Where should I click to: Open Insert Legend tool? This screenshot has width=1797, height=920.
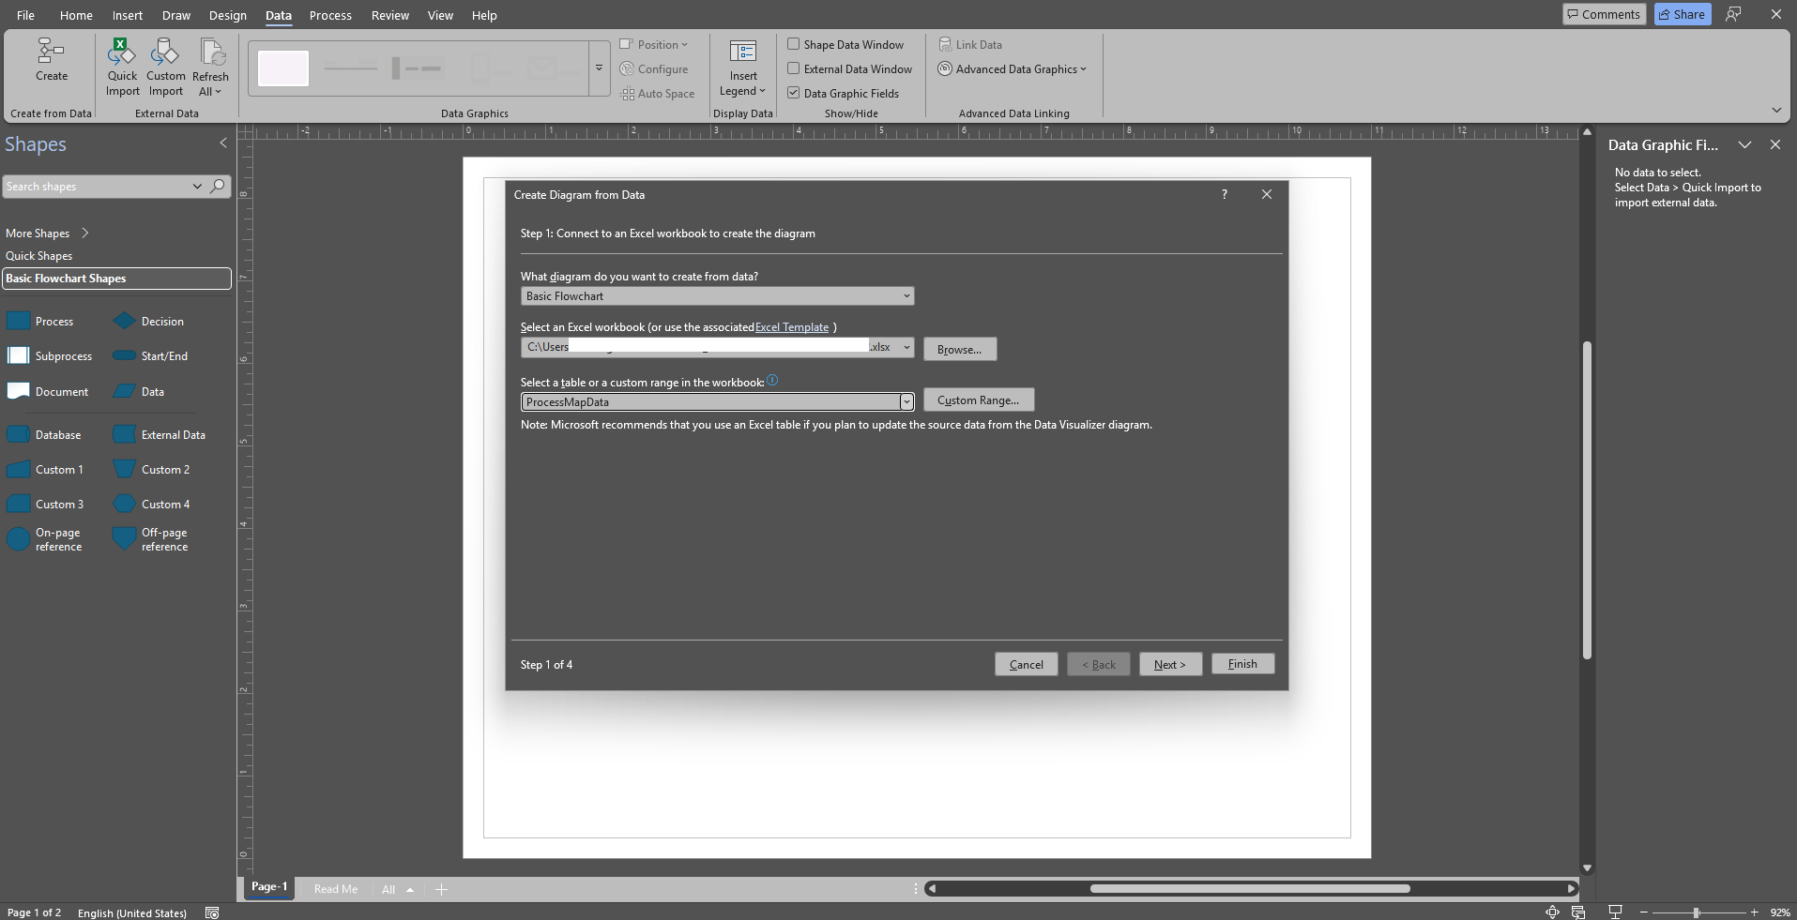[x=743, y=68]
